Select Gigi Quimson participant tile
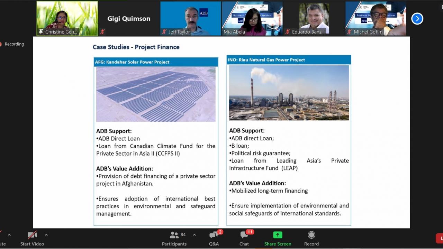 tap(129, 18)
